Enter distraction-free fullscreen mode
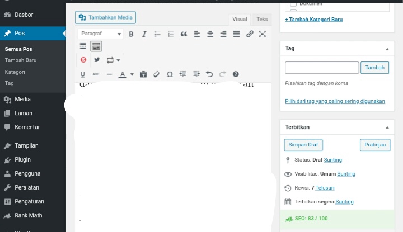 pos(263,34)
